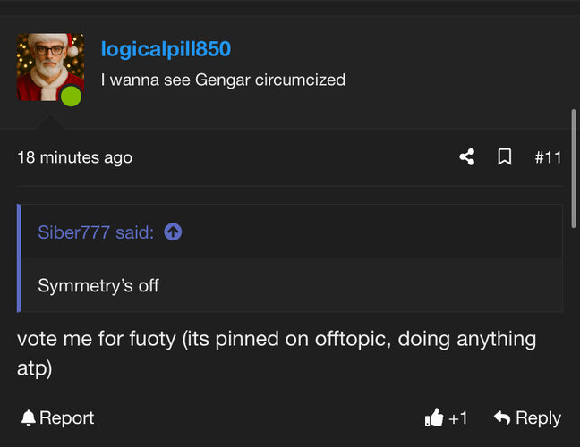Viewport: 580px width, 447px height.
Task: Click the "18 minutes ago" timestamp
Action: pyautogui.click(x=74, y=157)
